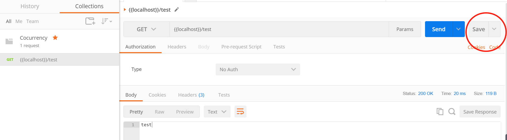Image resolution: width=507 pixels, height=140 pixels.
Task: Copy response body to clipboard icon
Action: (440, 112)
